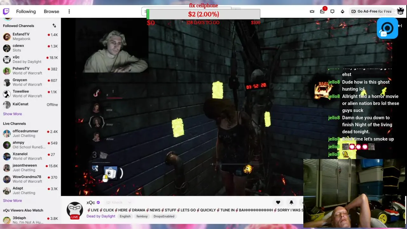Image resolution: width=407 pixels, height=229 pixels.
Task: Toggle stream notifications bell
Action: point(291,202)
